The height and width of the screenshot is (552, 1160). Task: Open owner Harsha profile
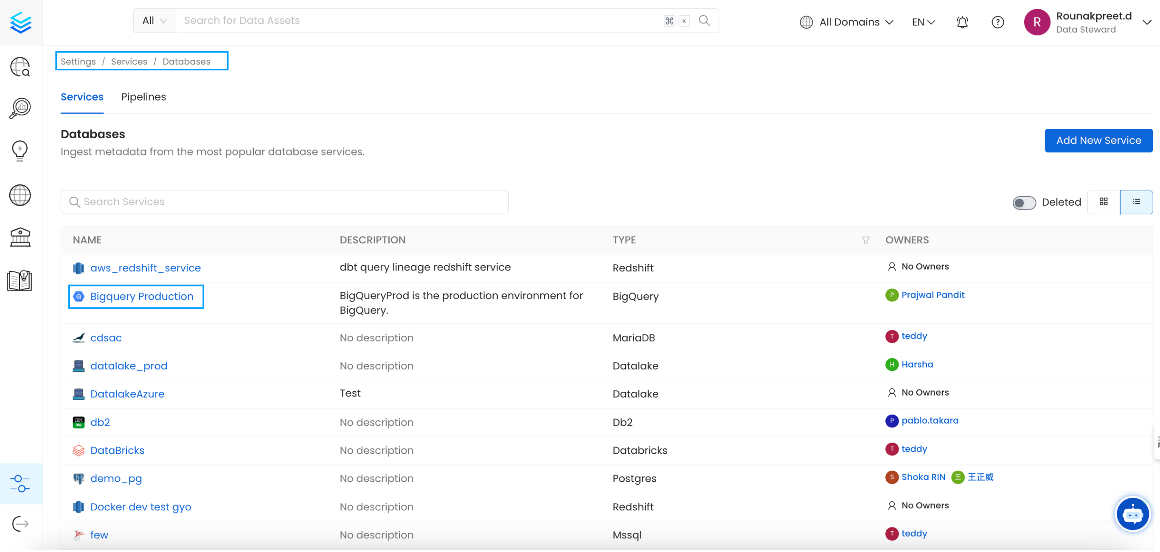[917, 365]
